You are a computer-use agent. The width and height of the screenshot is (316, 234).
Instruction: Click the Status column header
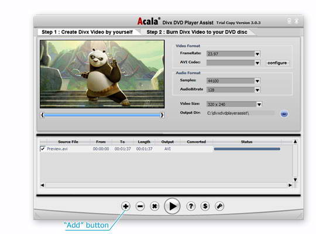point(247,142)
